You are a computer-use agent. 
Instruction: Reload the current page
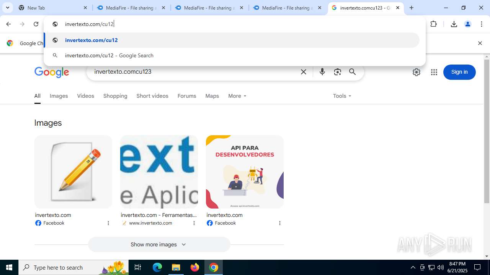[x=36, y=24]
